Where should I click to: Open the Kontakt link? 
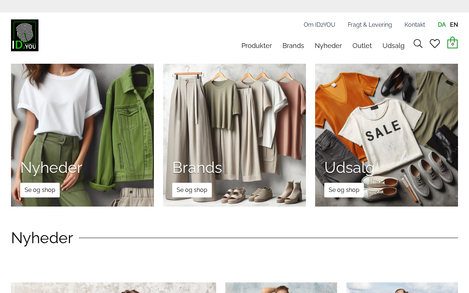[415, 25]
